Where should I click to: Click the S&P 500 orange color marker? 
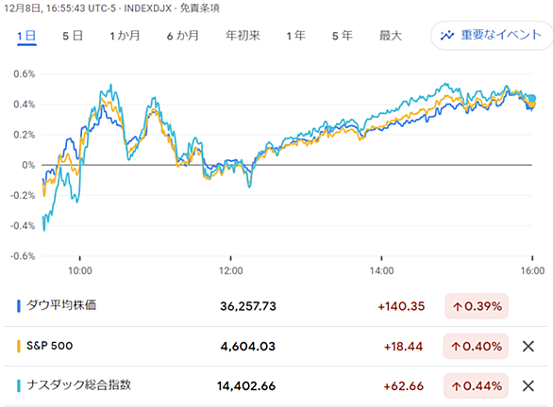(19, 346)
